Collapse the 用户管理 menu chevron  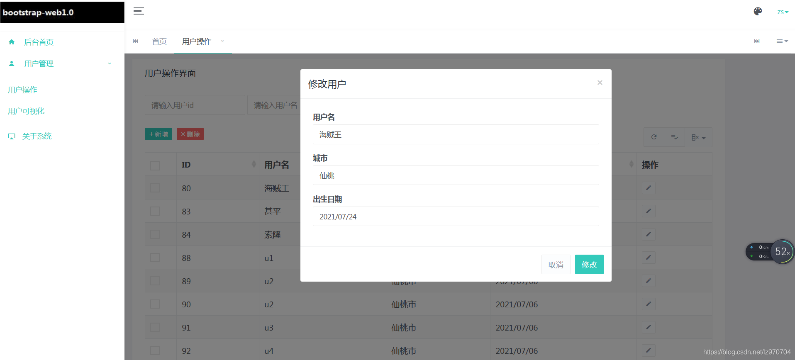[x=110, y=63]
